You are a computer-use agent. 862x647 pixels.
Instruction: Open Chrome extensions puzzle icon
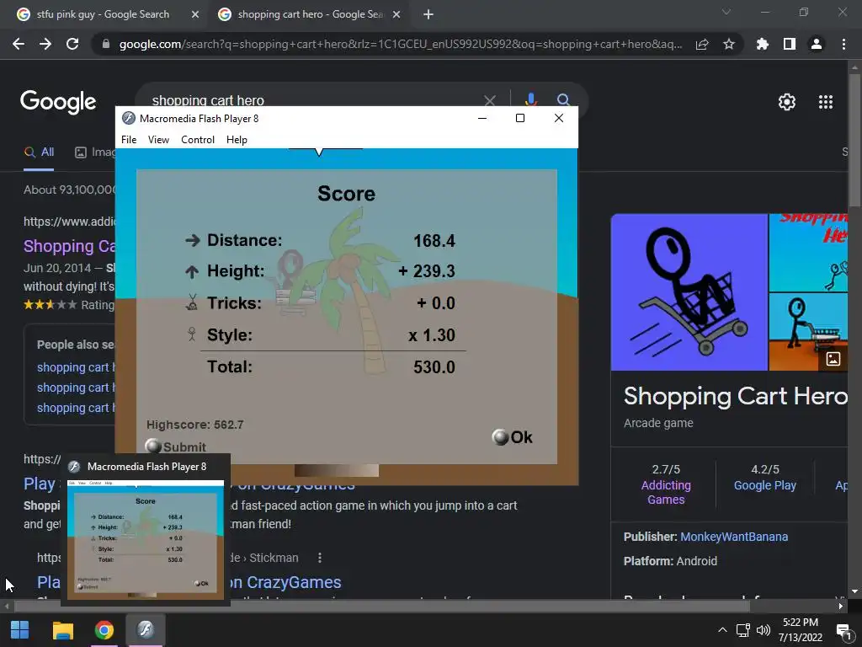tap(763, 44)
